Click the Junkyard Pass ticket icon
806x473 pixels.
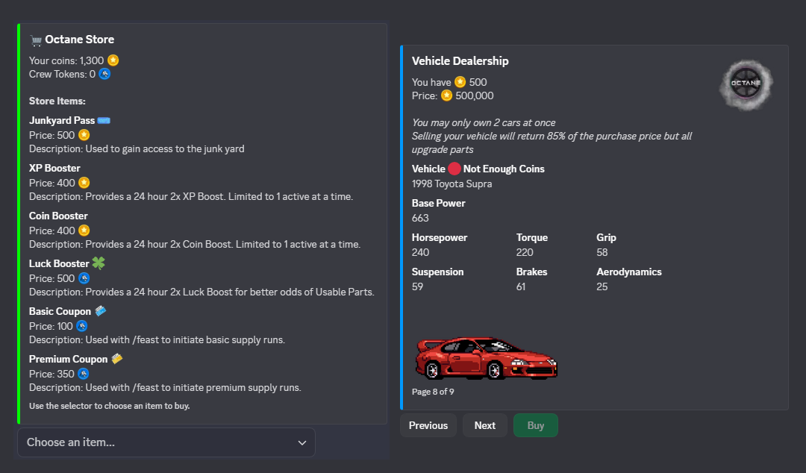(x=104, y=120)
